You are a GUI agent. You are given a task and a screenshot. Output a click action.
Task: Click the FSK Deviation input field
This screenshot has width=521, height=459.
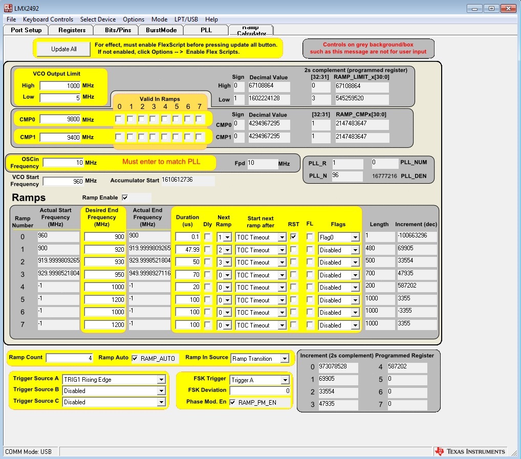(x=260, y=390)
